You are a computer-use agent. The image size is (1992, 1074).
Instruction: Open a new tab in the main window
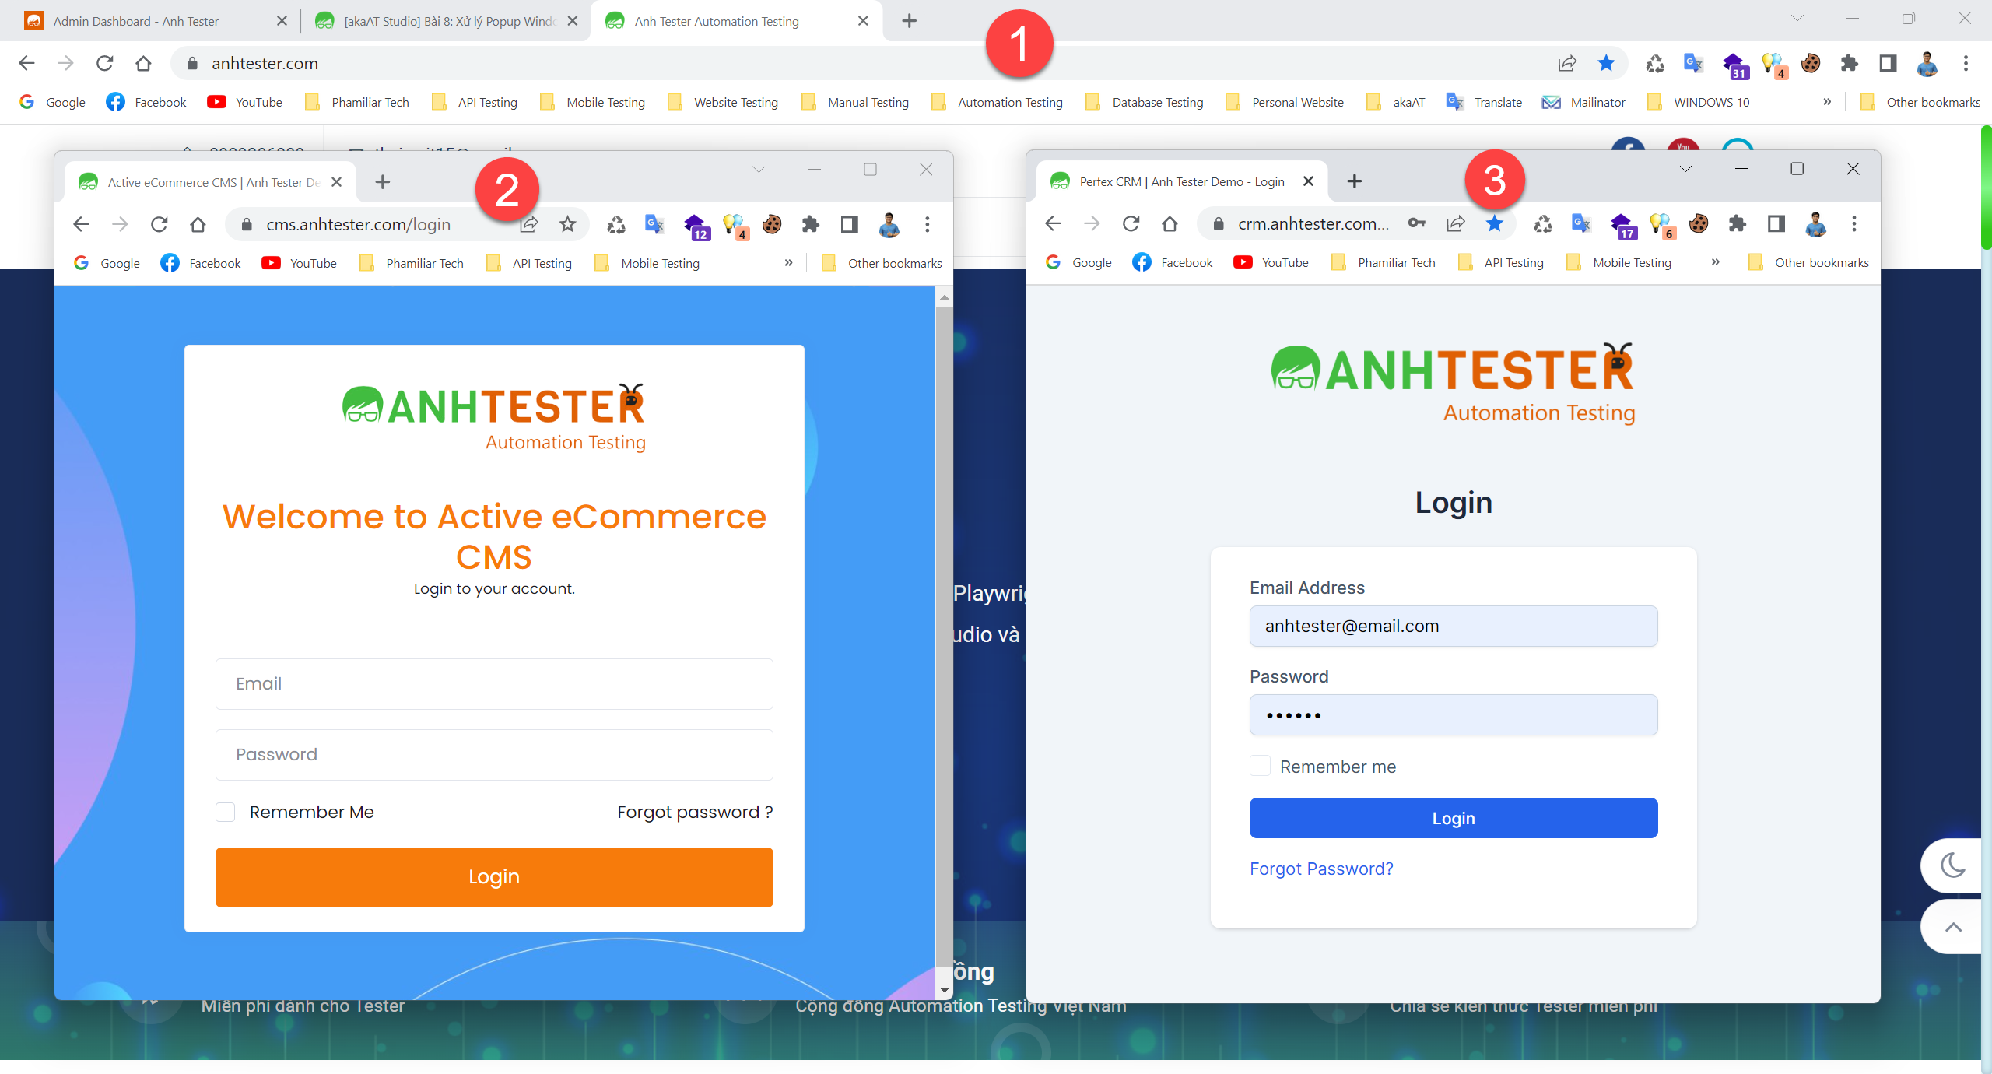(909, 21)
